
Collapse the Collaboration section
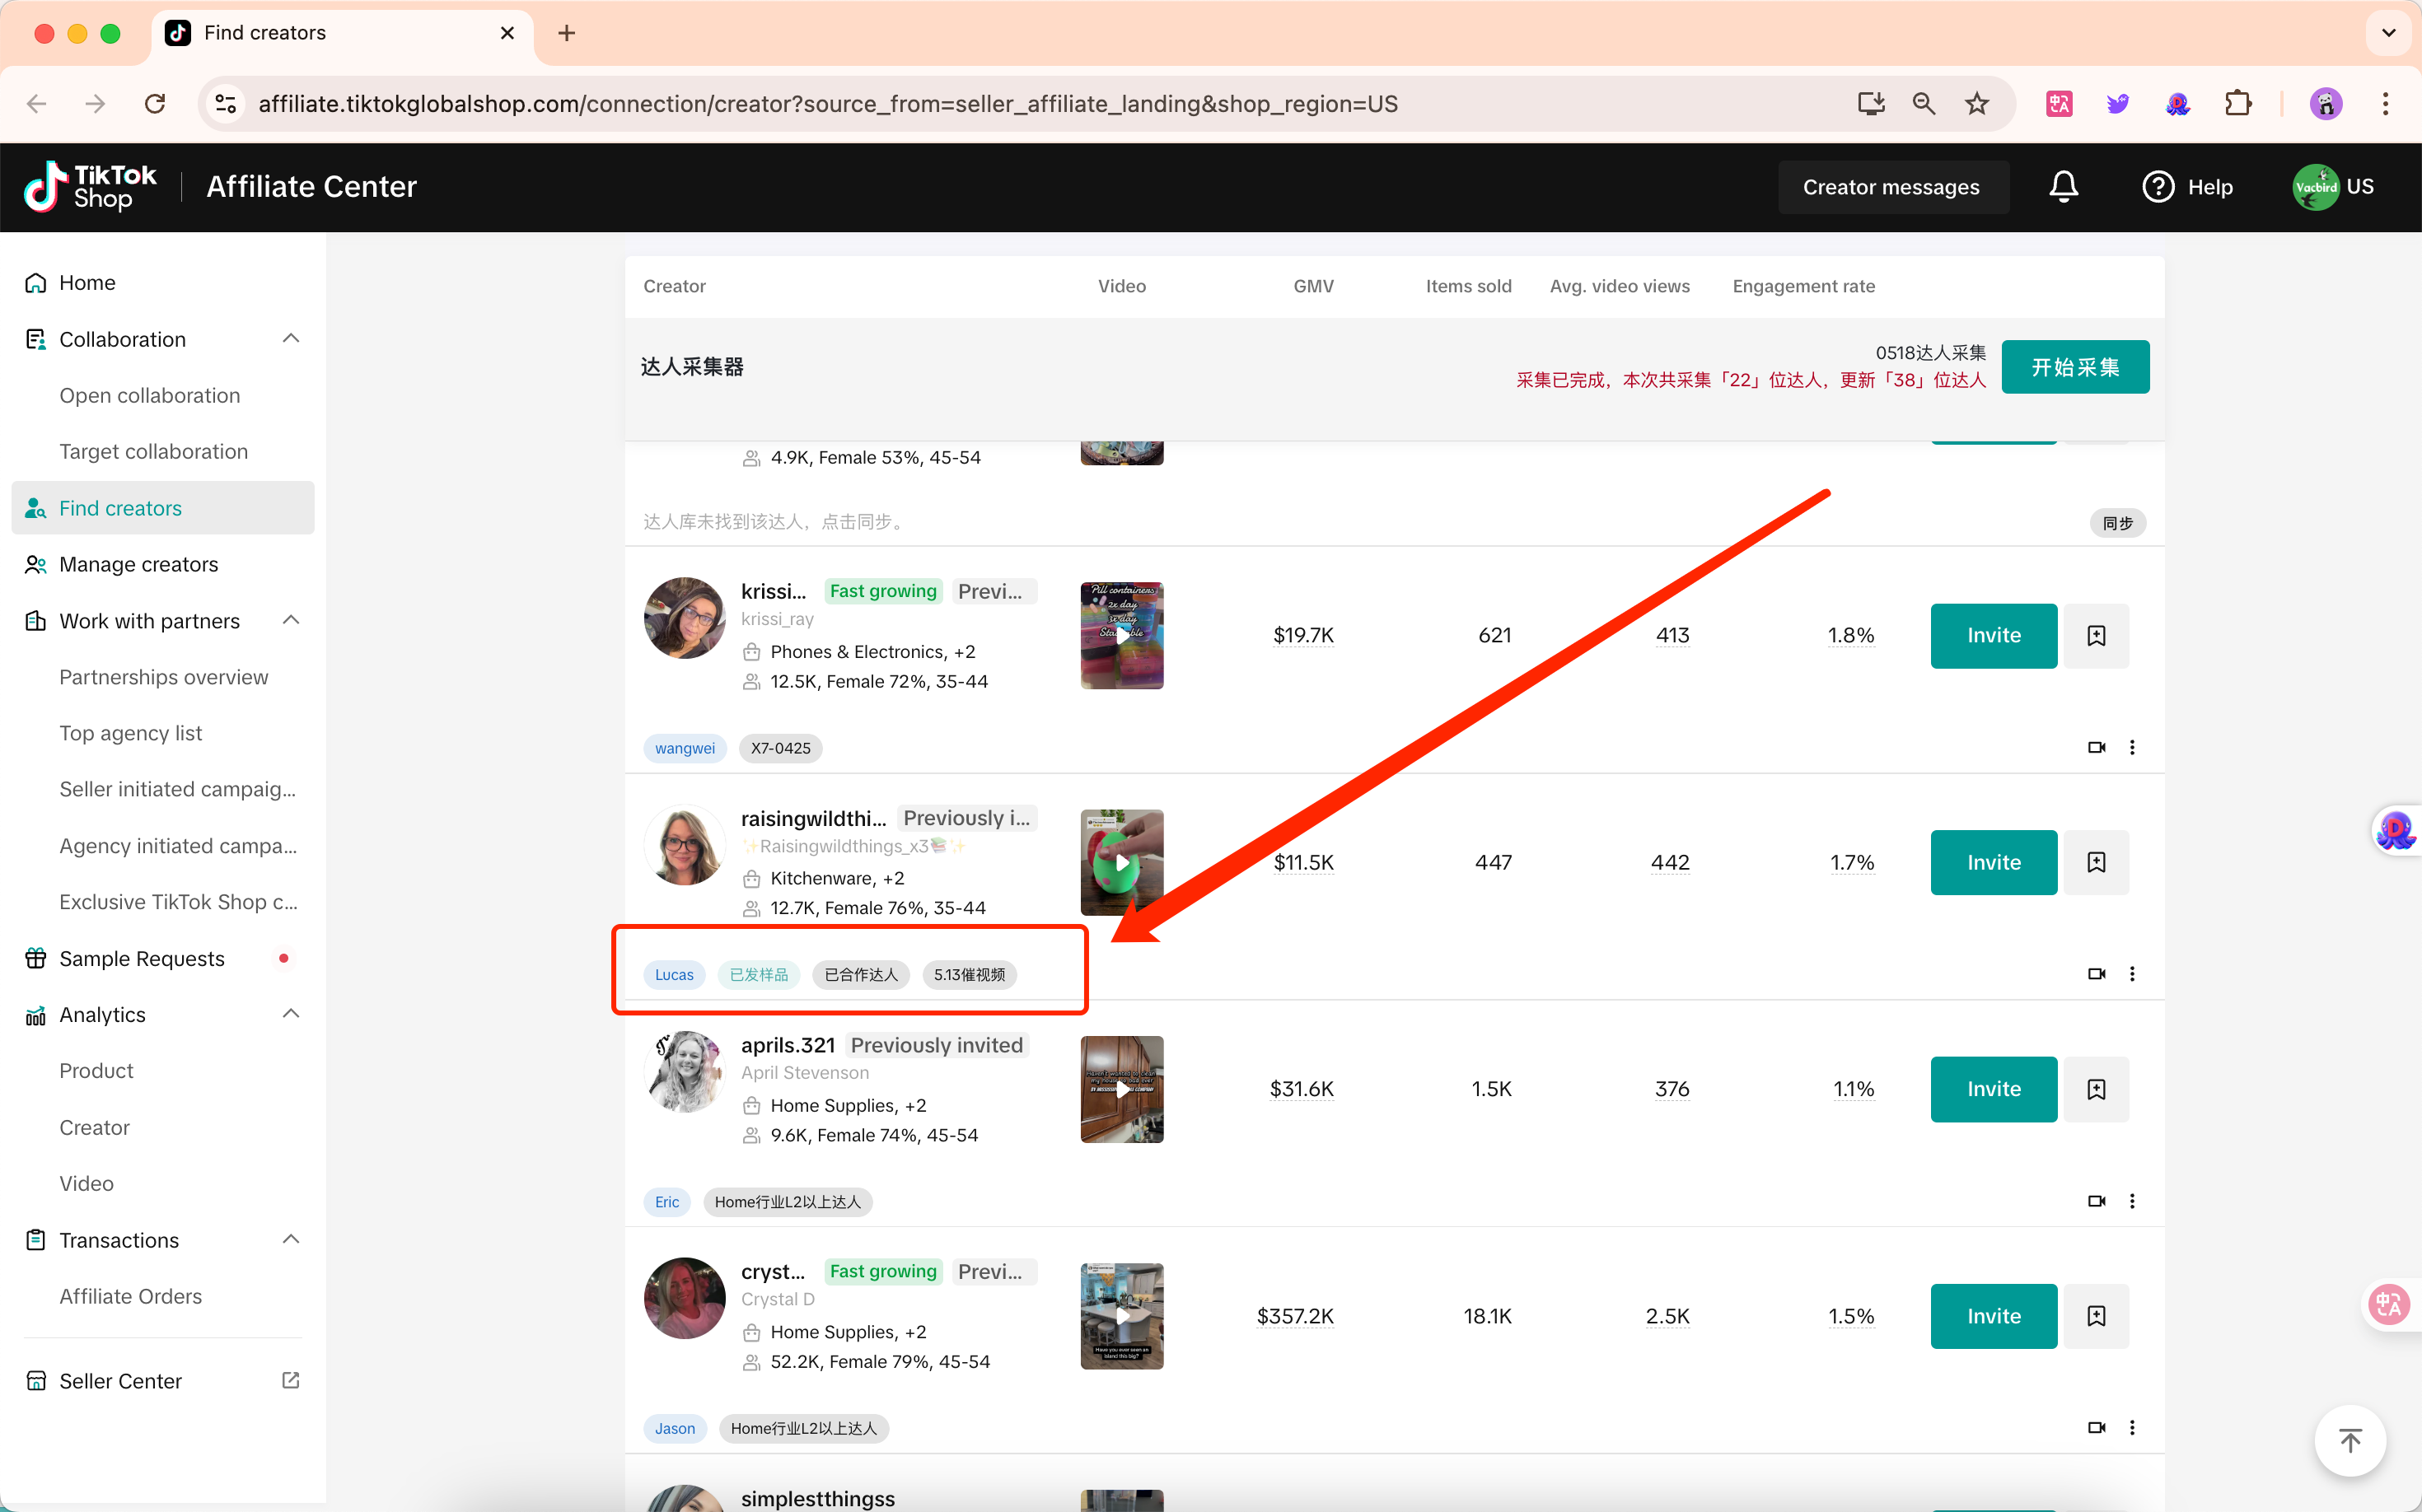pyautogui.click(x=291, y=339)
